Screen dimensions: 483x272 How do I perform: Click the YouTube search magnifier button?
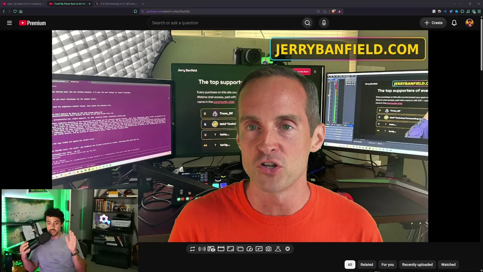tap(308, 23)
